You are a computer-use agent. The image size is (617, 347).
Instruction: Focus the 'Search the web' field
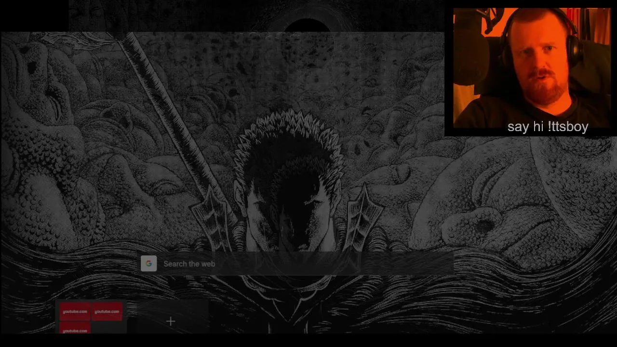click(296, 264)
